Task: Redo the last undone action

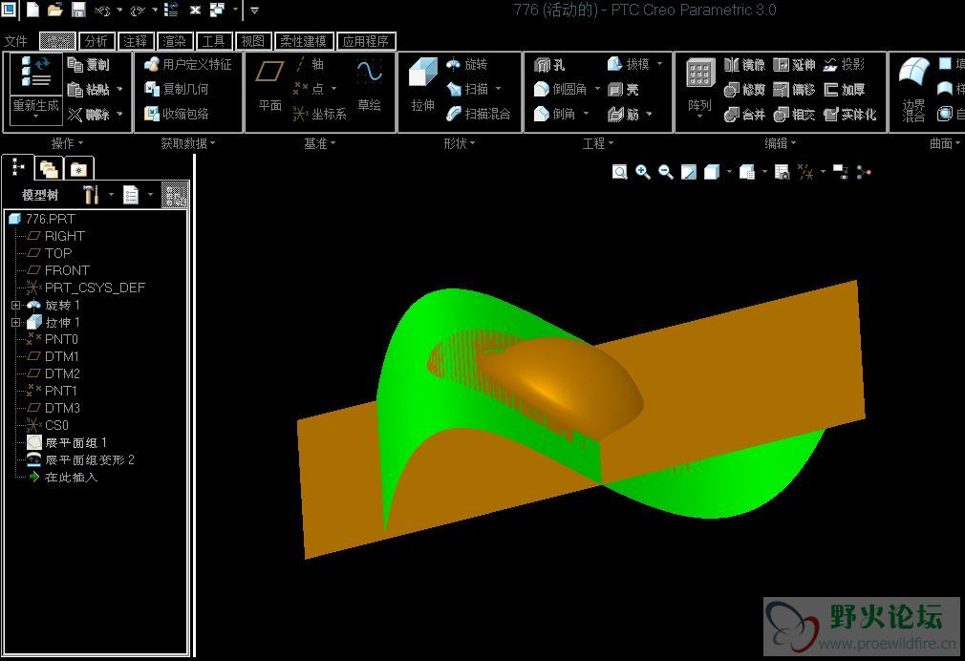Action: point(138,10)
